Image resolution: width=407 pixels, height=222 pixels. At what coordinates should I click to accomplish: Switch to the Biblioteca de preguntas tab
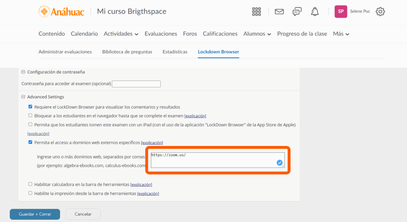point(127,52)
